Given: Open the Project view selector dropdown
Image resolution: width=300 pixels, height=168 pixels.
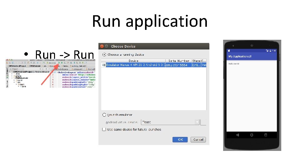Looking at the screenshot, I should 16,69.
